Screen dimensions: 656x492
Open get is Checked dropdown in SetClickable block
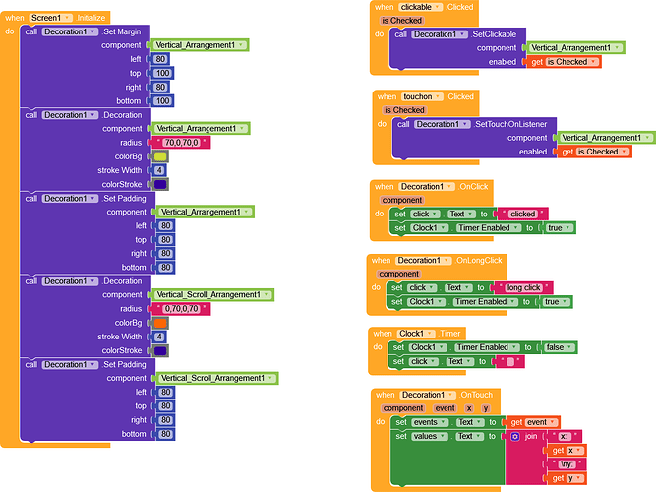click(x=571, y=62)
